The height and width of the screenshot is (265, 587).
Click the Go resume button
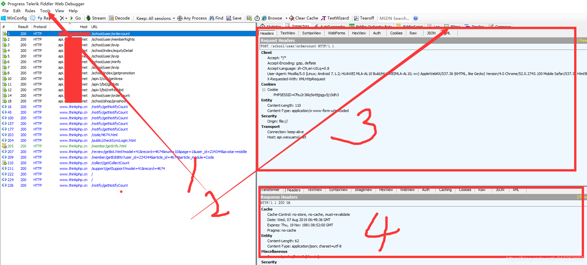[x=76, y=18]
